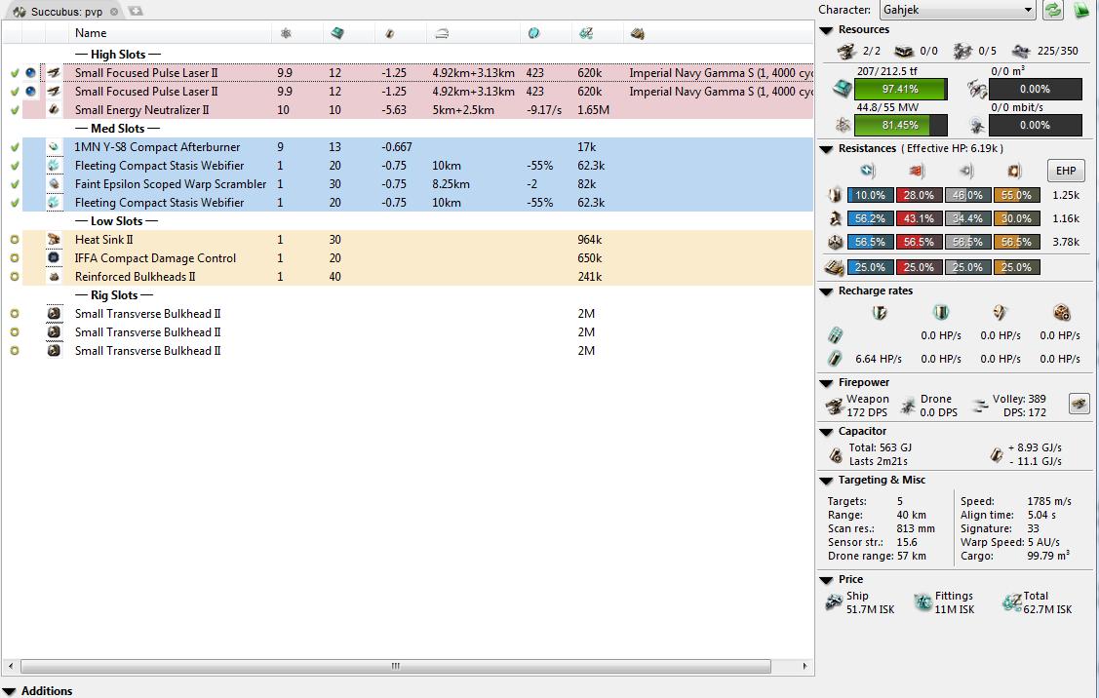Select the Faint Epsilon Scoped Warp Scrambler icon

click(54, 184)
